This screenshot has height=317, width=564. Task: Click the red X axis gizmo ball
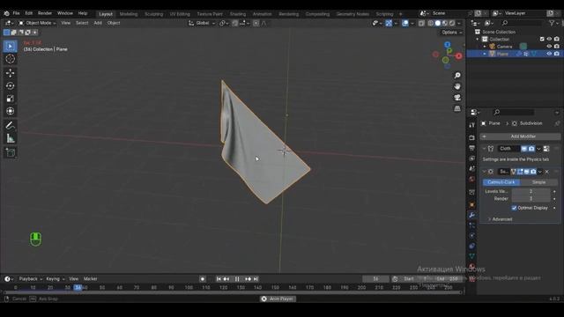pyautogui.click(x=458, y=56)
